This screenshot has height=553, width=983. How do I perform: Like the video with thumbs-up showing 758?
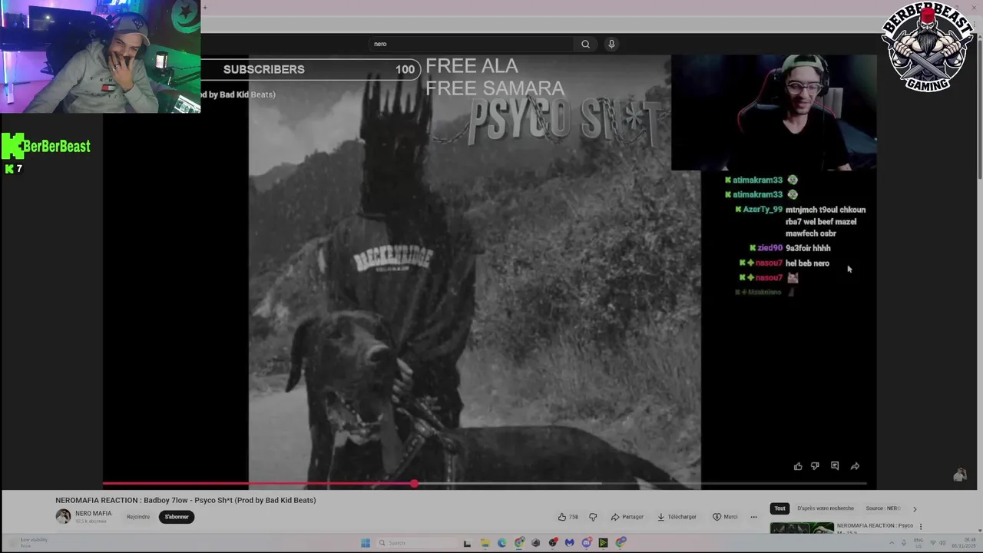(568, 517)
